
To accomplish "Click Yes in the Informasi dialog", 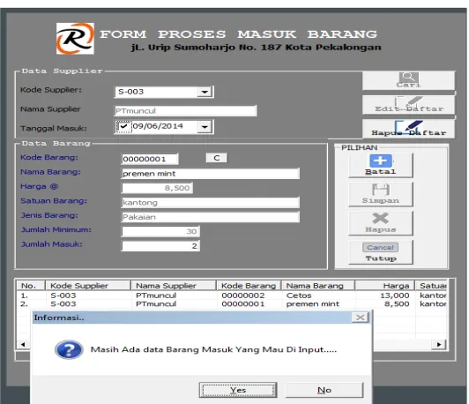I will [238, 390].
